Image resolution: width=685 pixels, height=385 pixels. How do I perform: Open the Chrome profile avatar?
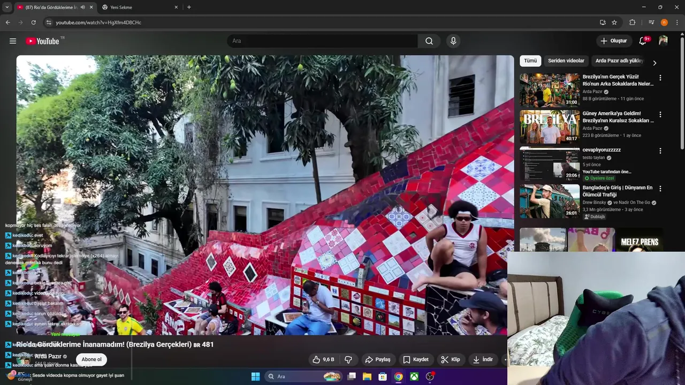664,22
